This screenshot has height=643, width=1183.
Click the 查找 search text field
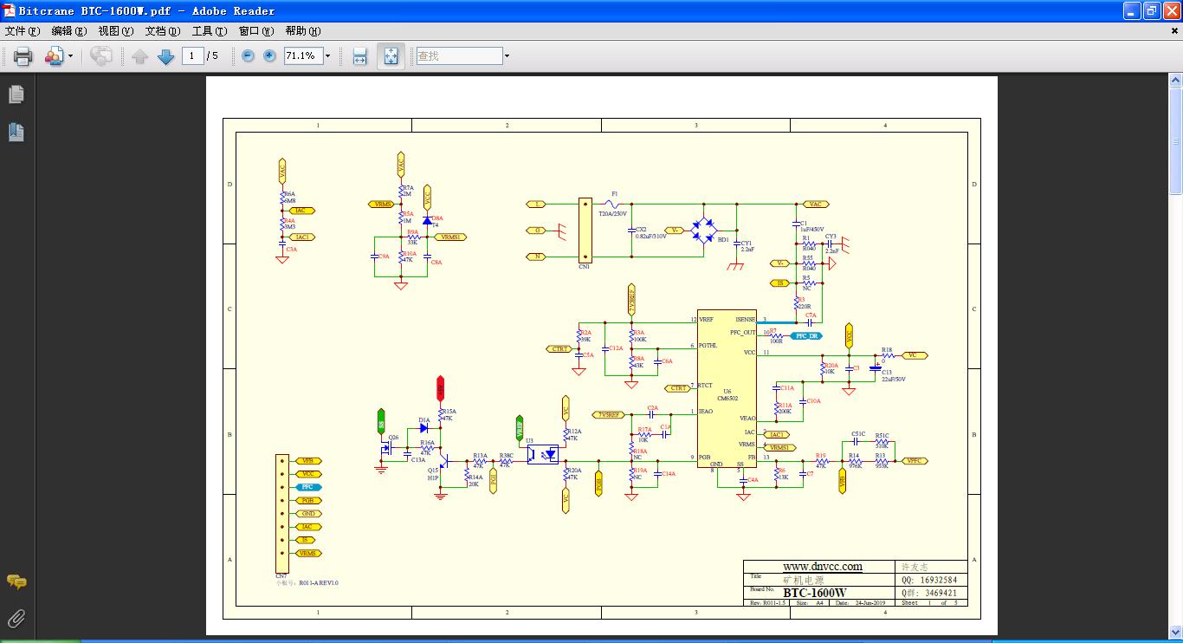pyautogui.click(x=458, y=56)
